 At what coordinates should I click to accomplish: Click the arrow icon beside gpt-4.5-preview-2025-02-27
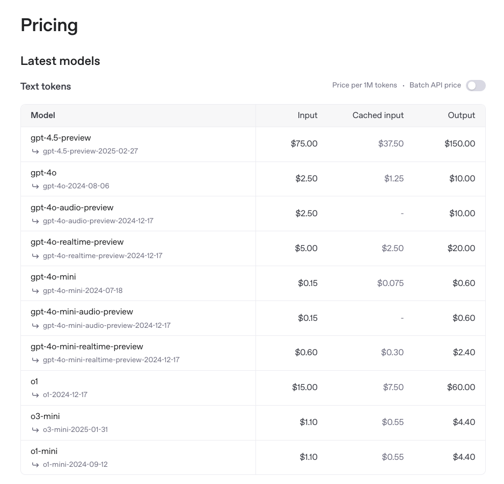point(35,151)
